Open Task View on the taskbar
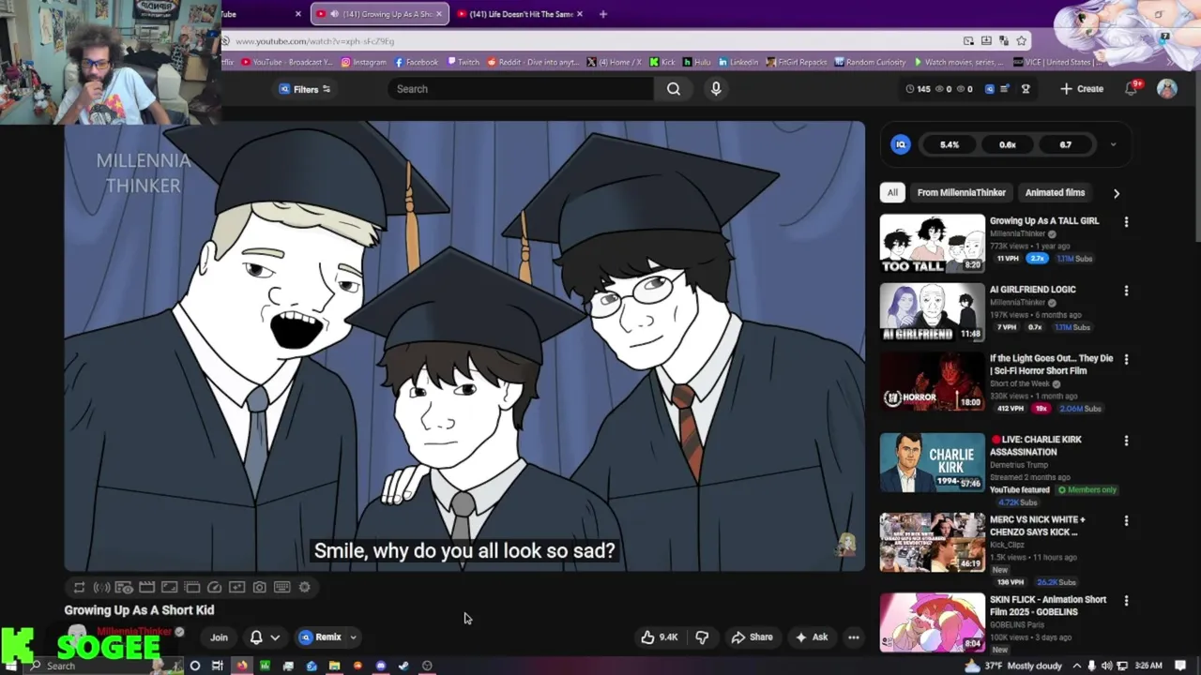The image size is (1201, 675). (218, 666)
